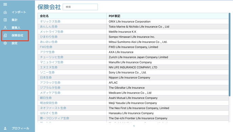The image size is (233, 132).
Task: Select 'Sony Life Insurance Co ., Ltd.' cell
Action: 167,72
